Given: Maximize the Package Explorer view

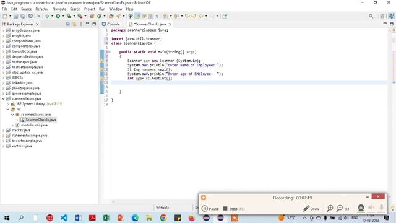Looking at the screenshot, I should 94,24.
